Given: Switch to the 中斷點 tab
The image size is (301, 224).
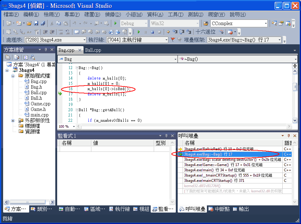Looking at the screenshot, I should point(219,209).
